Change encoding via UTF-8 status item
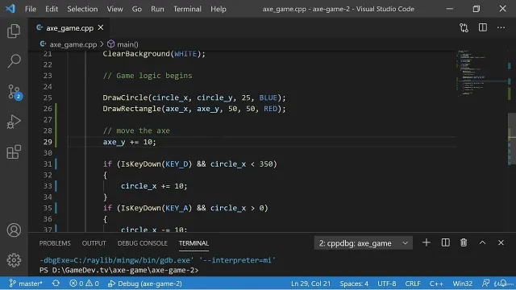The width and height of the screenshot is (516, 290). (387, 284)
